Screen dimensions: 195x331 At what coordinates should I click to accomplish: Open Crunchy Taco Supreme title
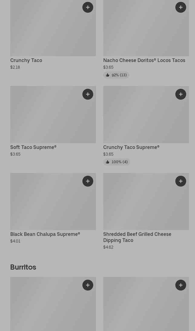point(131,147)
